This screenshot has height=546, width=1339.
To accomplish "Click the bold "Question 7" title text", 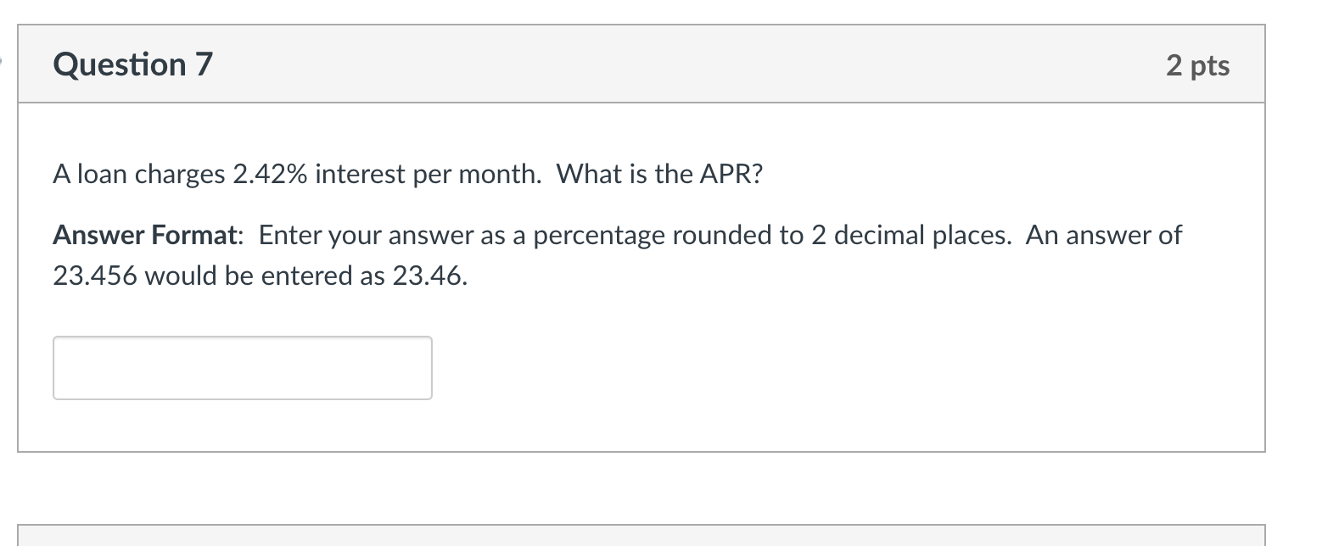I will tap(132, 64).
